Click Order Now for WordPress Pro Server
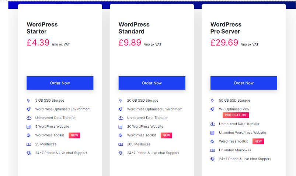 (244, 83)
